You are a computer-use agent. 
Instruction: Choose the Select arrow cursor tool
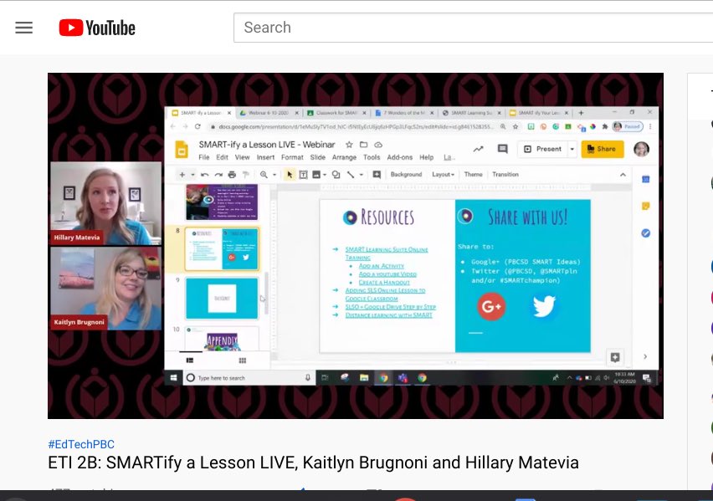point(290,175)
